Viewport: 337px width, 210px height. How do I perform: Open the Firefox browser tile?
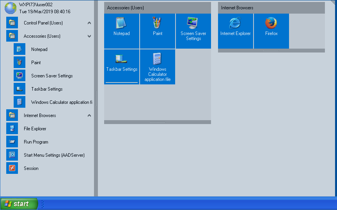coord(271,31)
